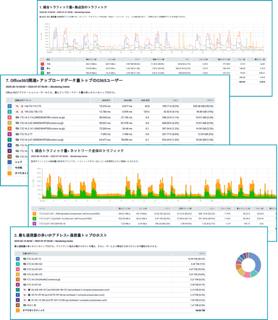The height and width of the screenshot is (320, 278).
Task: Click blue rank 2 swatch for 東京 site
Action: [42, 68]
